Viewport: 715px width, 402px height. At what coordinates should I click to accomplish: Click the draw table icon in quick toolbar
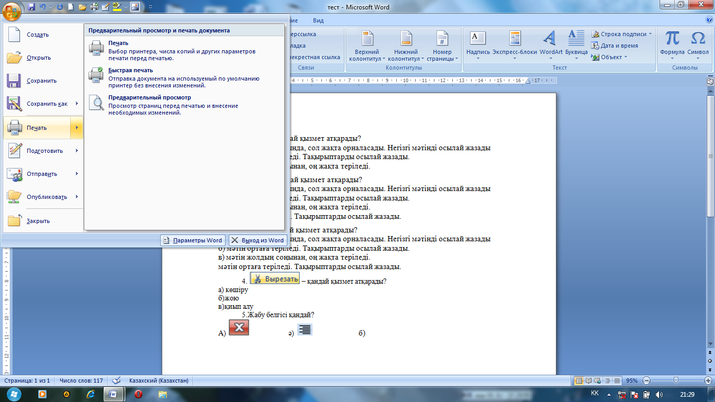coord(105,7)
